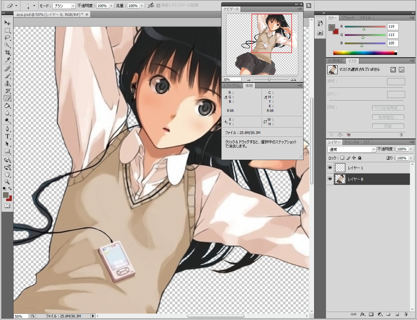417x320 pixels.
Task: Delete layer with trash icon
Action: (406, 314)
